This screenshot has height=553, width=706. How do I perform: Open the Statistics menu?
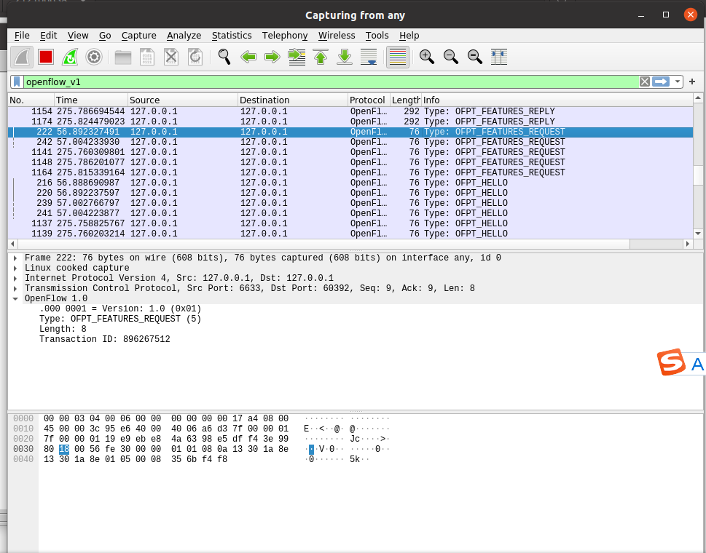pos(232,36)
